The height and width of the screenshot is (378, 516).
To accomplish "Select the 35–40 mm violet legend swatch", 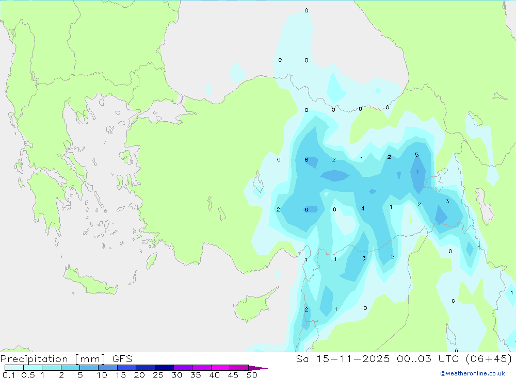I will [x=202, y=368].
